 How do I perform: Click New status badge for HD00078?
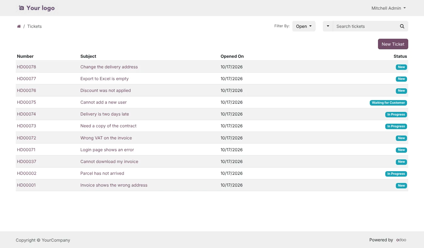point(401,67)
